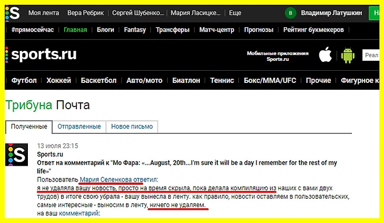Click message text 'я не удаляла вашу новость'
This screenshot has height=223, width=384.
point(76,188)
